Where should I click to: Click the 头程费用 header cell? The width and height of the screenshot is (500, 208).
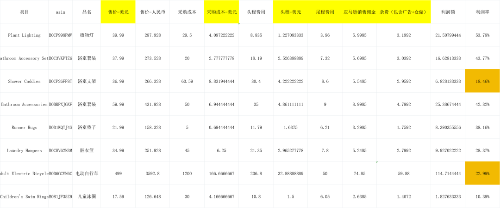(256, 12)
